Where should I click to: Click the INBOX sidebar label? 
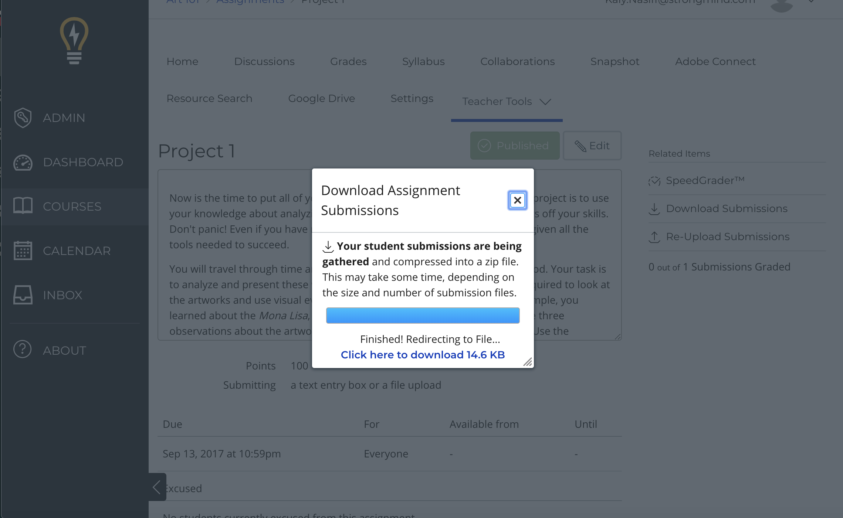coord(62,295)
